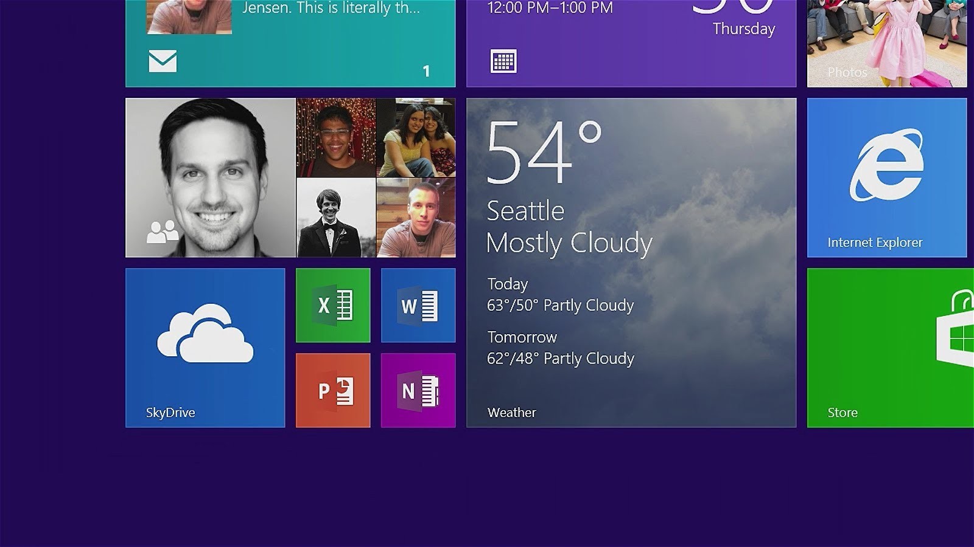Open the Photos tile

[x=887, y=44]
